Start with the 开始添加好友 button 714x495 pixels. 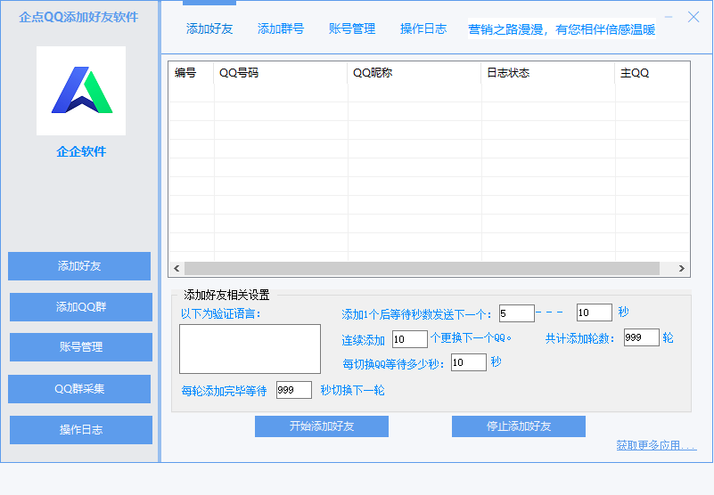(322, 426)
